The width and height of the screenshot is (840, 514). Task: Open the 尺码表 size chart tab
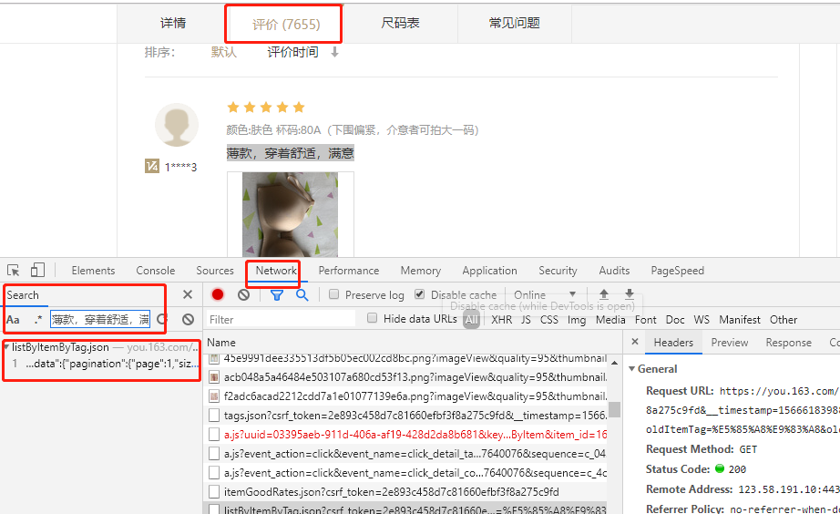tap(400, 23)
